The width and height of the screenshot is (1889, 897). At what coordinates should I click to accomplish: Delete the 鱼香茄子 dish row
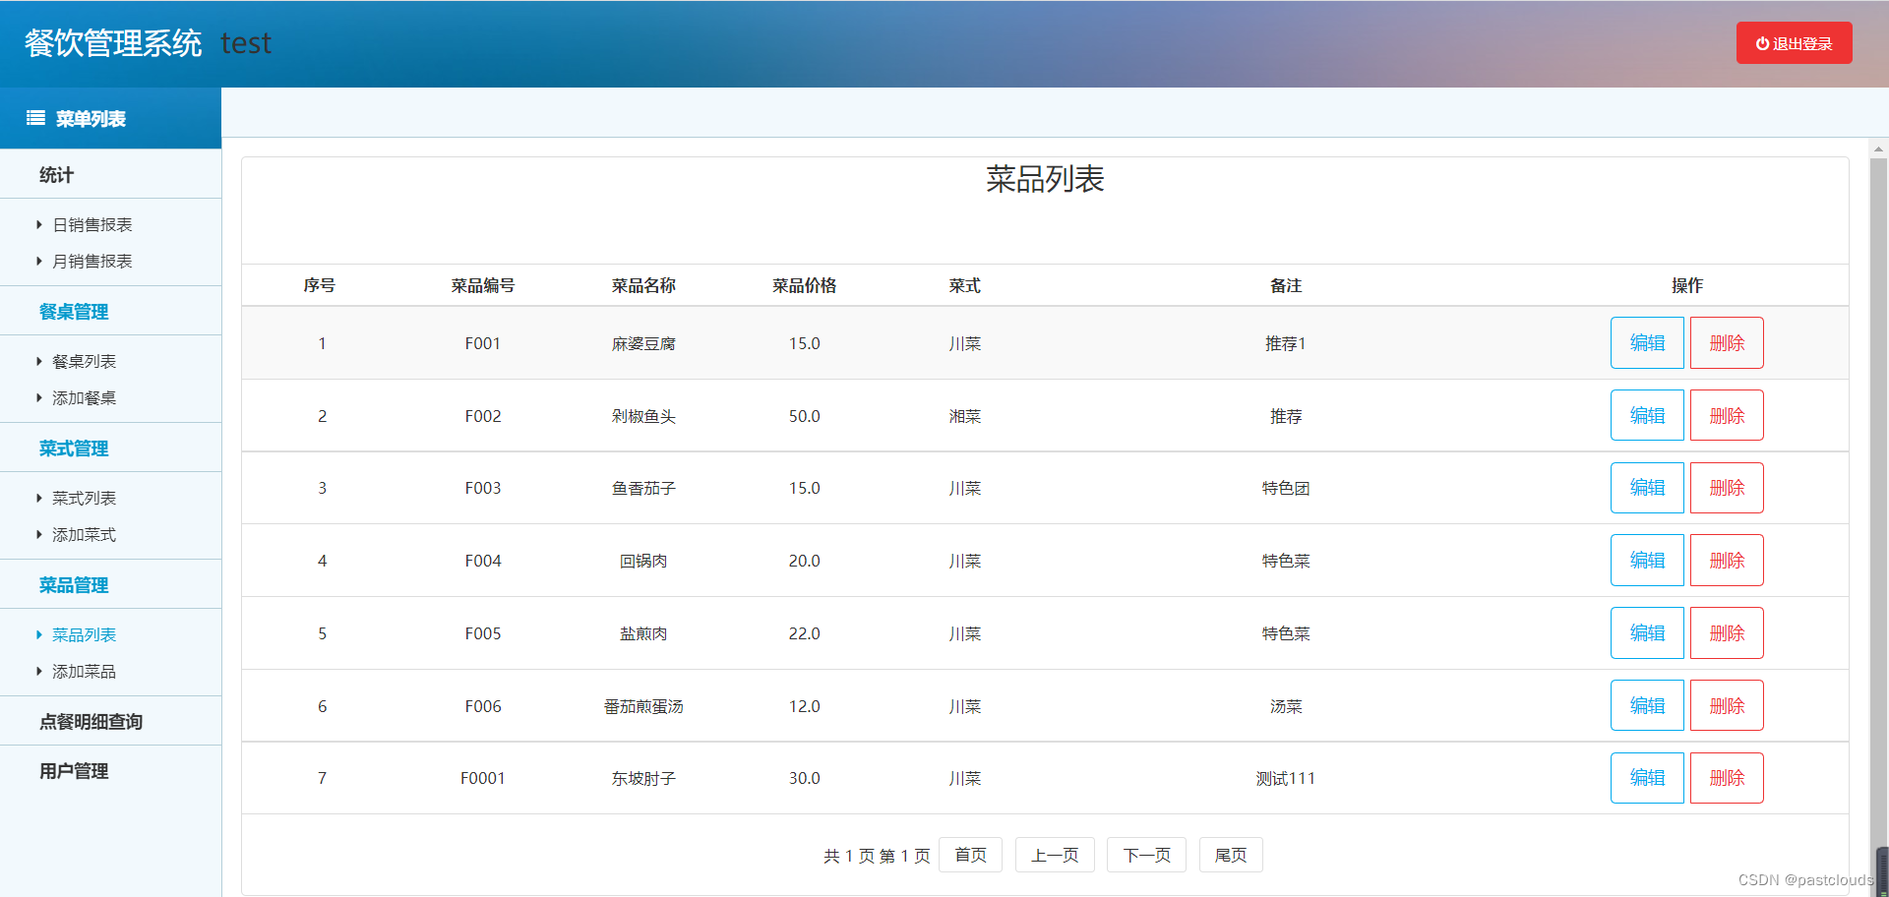[1727, 488]
